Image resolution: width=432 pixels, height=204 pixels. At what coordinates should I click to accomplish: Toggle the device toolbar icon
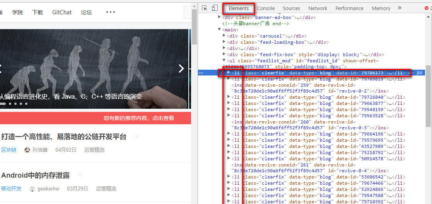215,8
